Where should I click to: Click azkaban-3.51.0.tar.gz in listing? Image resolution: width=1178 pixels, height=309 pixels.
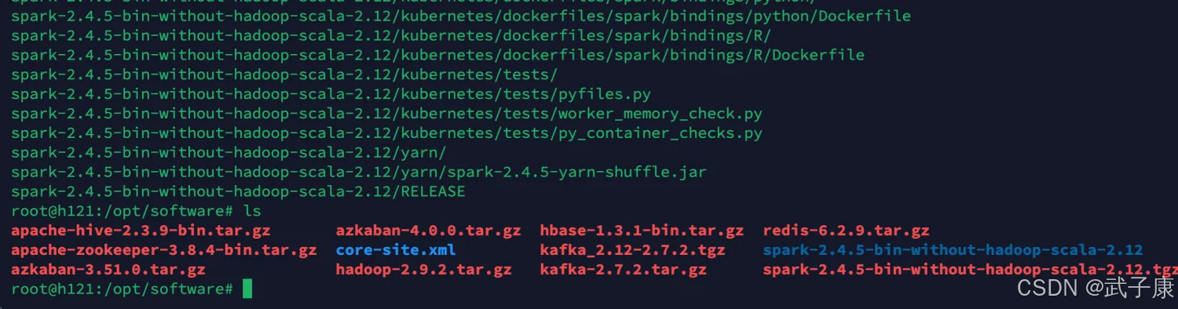click(108, 270)
